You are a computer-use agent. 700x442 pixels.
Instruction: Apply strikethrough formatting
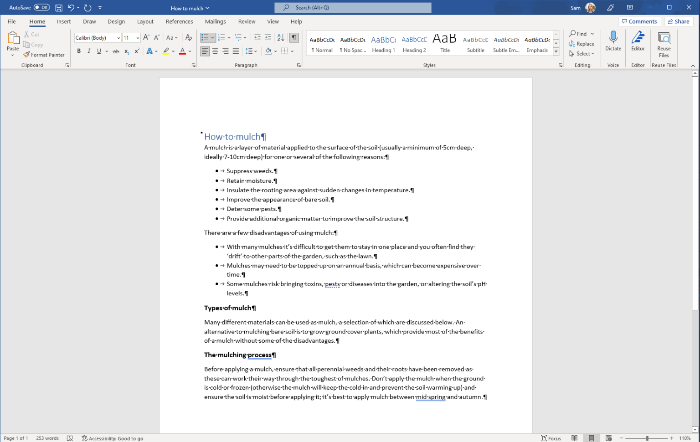click(115, 51)
